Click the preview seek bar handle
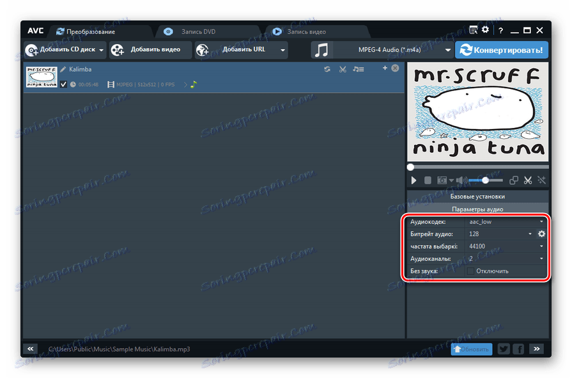 [411, 168]
